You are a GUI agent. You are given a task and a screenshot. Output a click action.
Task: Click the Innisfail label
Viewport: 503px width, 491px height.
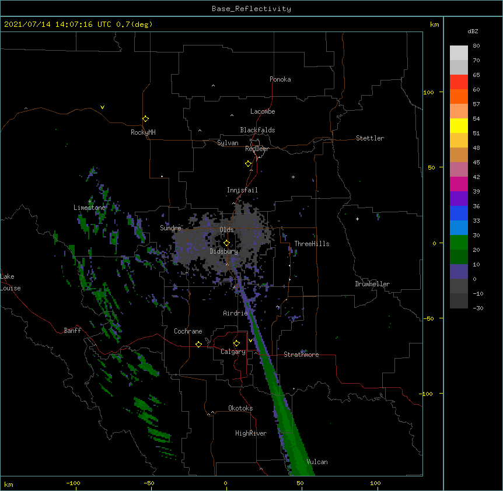tap(242, 190)
